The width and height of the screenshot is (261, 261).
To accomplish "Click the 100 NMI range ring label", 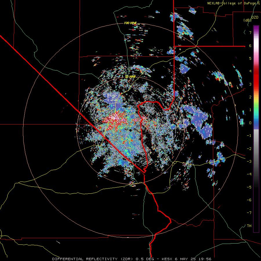I will 130,23.
